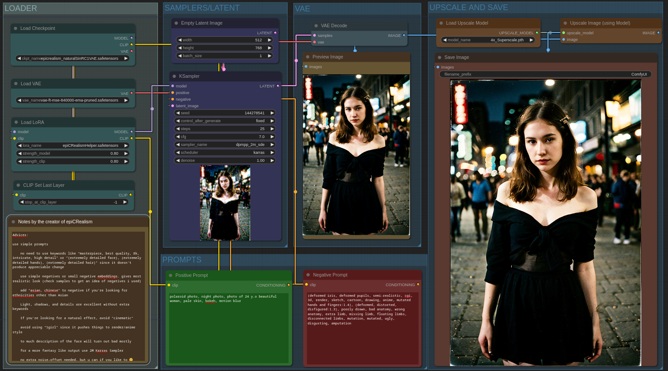The height and width of the screenshot is (371, 668).
Task: Click the IMAGE output socket on VAE Decode
Action: tap(404, 35)
